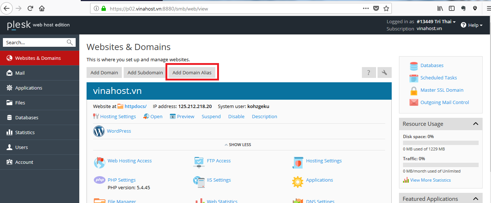Click View More Statistics link
Screen dimensions: 491x203
pyautogui.click(x=430, y=180)
